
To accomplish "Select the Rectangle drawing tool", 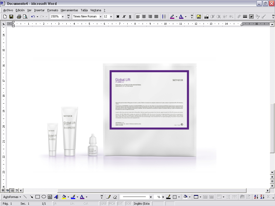I will tap(38, 197).
